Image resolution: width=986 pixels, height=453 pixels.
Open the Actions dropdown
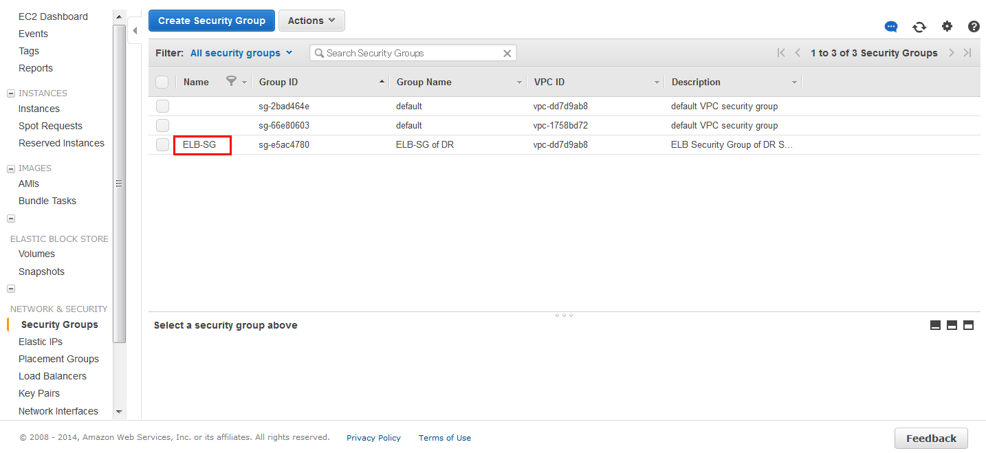click(x=311, y=21)
